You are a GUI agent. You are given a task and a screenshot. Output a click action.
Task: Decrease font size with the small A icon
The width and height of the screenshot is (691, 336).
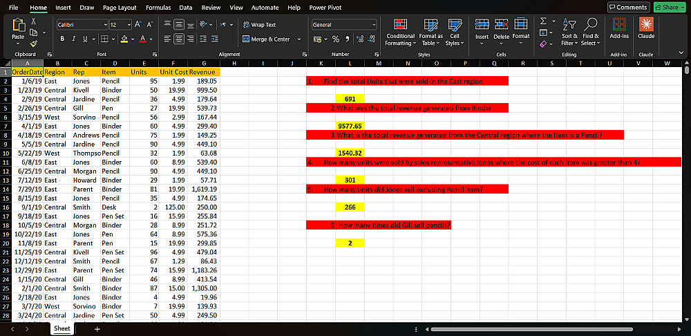[x=149, y=25]
